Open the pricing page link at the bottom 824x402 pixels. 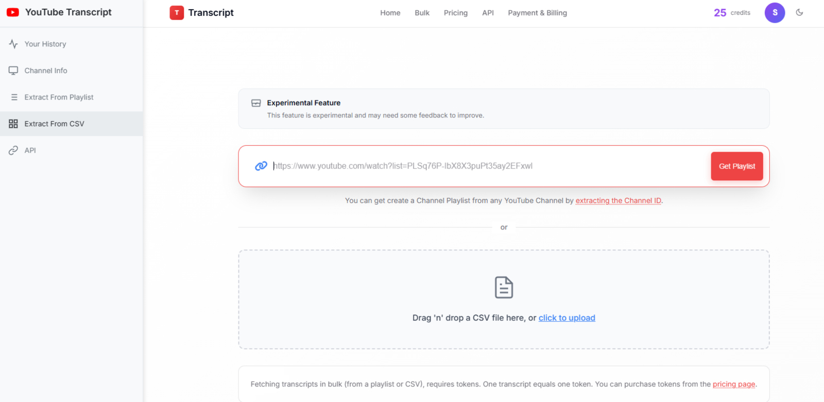[733, 384]
